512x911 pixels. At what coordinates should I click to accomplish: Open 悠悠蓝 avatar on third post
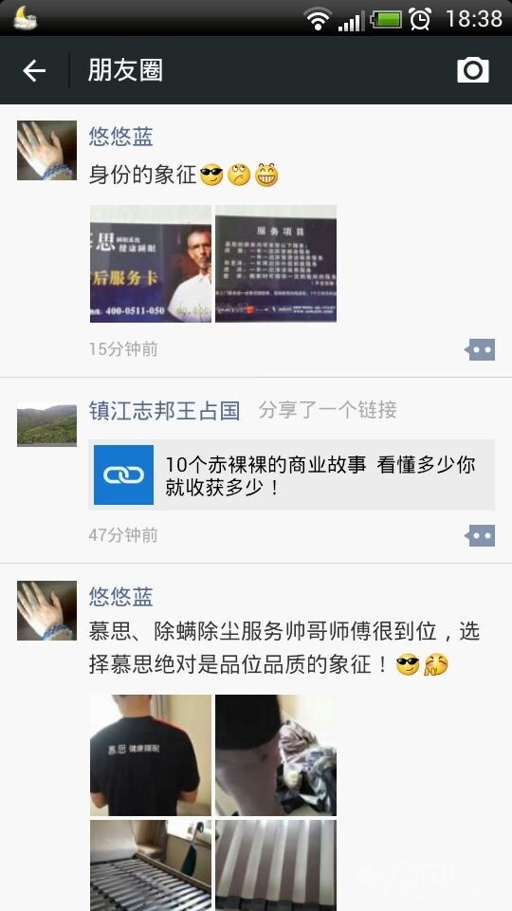tap(46, 610)
